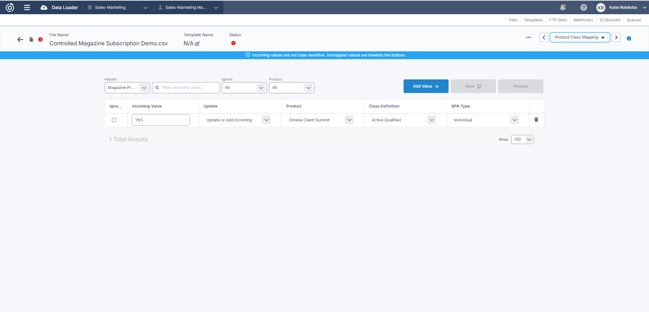Toggle the ignore checkbox for YES row

[114, 120]
